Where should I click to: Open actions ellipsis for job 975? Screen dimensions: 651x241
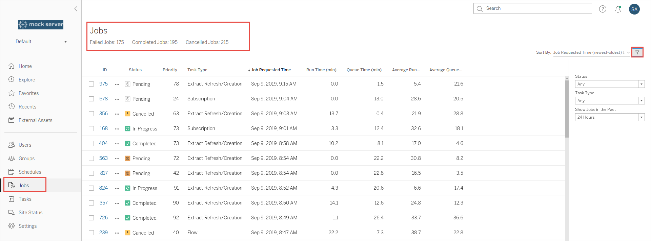point(117,84)
